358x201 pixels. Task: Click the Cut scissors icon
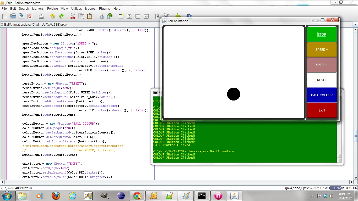(73, 16)
